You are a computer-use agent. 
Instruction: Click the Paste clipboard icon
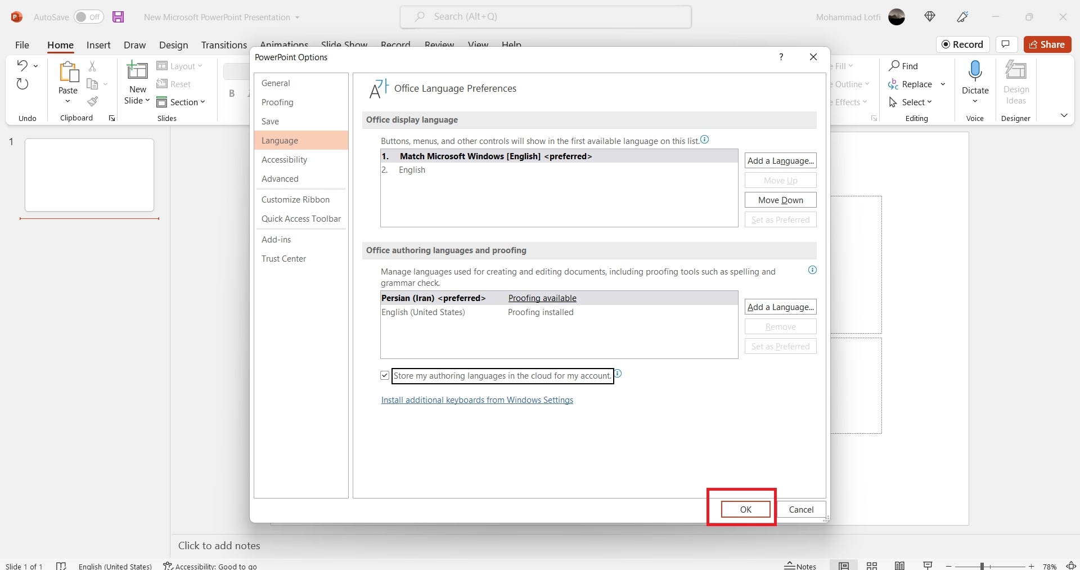point(68,72)
